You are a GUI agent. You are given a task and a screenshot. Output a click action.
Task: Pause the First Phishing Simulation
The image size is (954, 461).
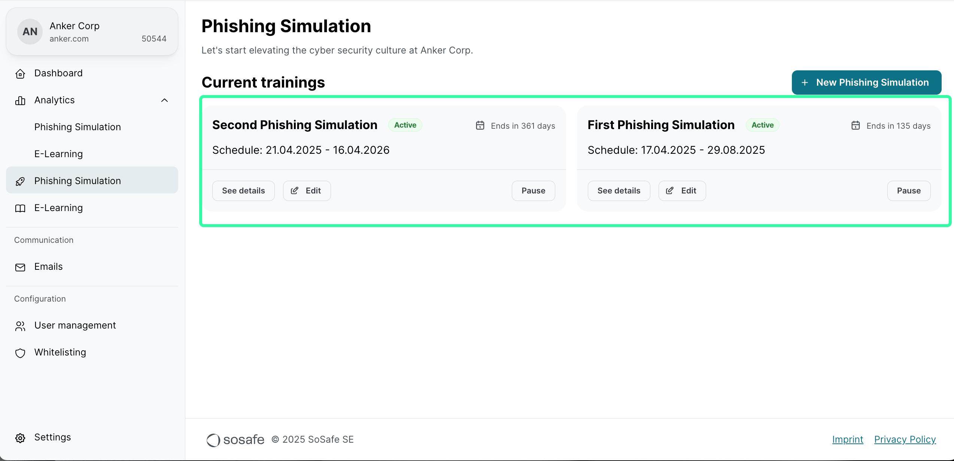tap(908, 191)
